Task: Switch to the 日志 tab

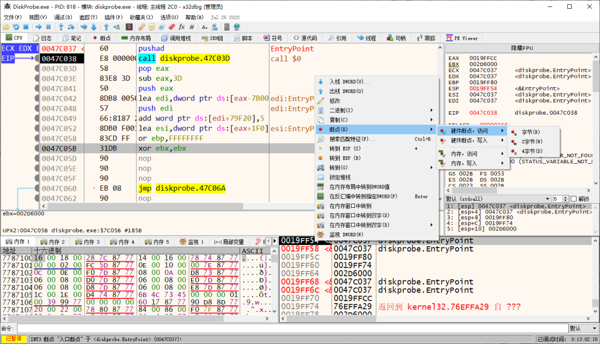Action: click(x=42, y=38)
